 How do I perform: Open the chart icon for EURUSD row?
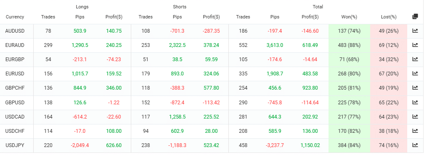click(x=415, y=73)
